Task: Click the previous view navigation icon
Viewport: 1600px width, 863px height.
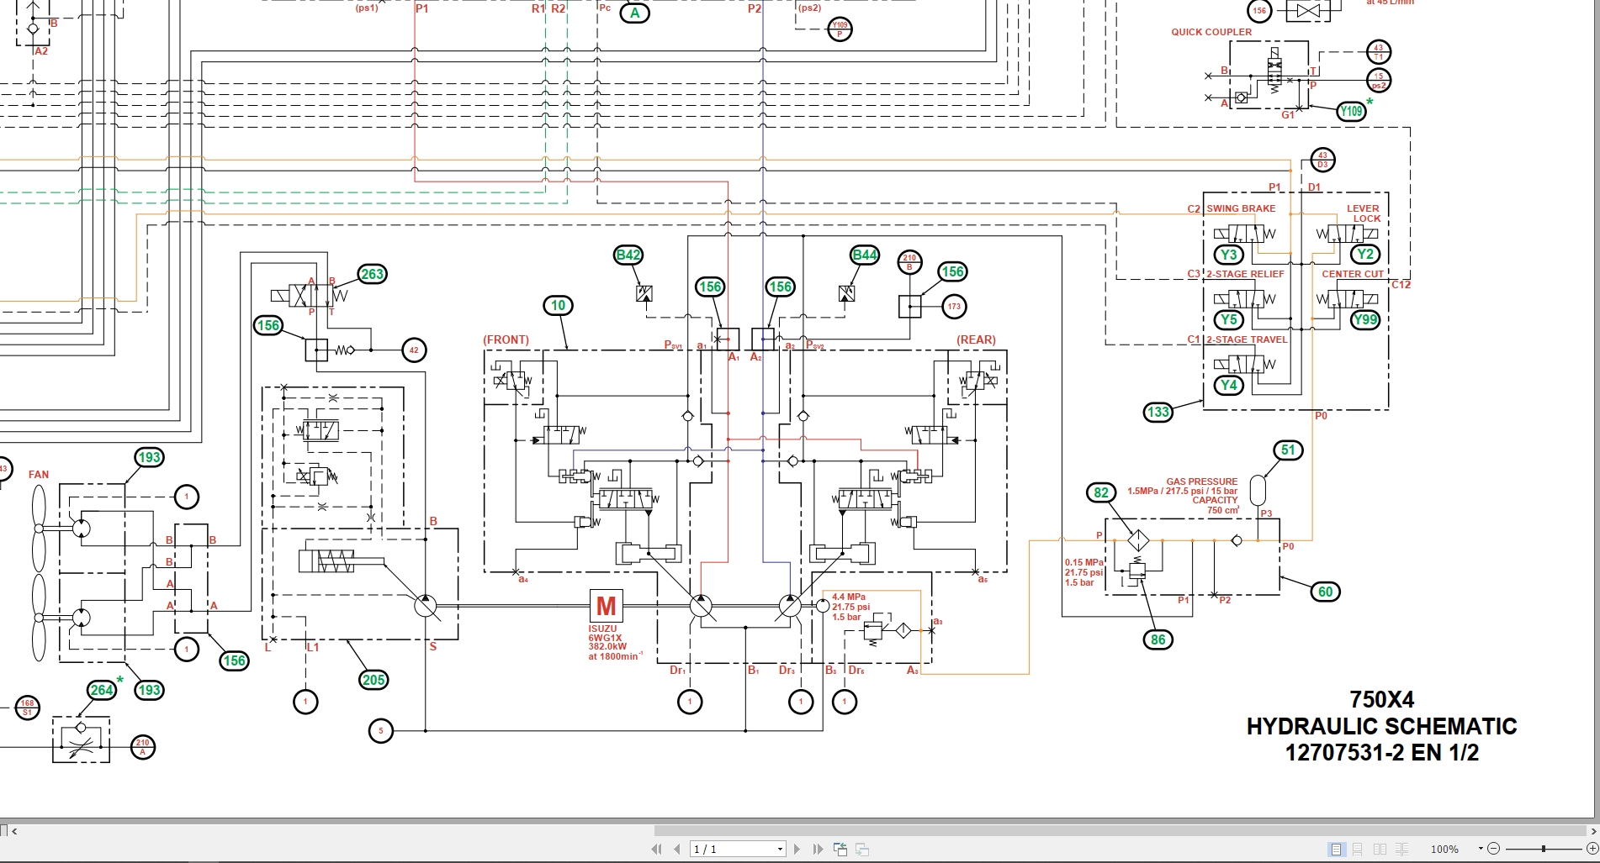Action: tap(840, 849)
